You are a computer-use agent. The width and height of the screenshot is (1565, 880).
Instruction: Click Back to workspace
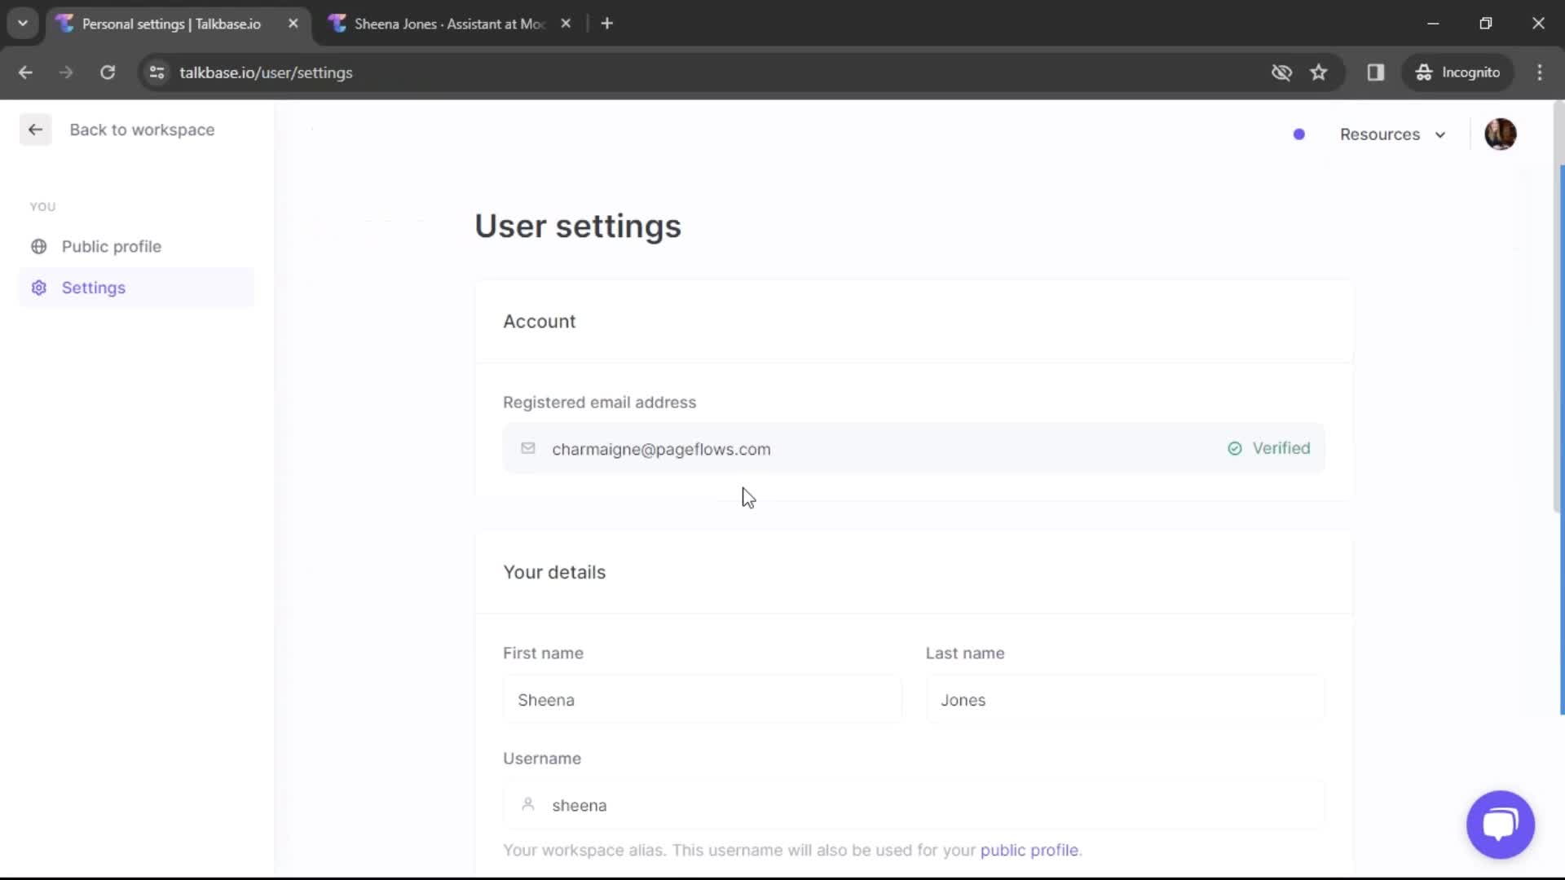pos(142,130)
